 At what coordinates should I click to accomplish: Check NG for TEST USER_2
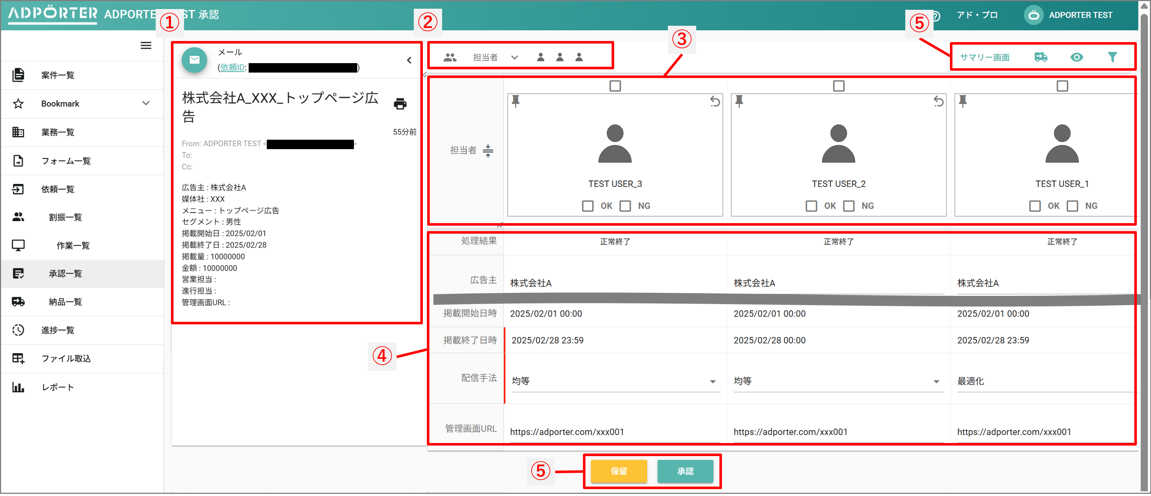pyautogui.click(x=849, y=206)
